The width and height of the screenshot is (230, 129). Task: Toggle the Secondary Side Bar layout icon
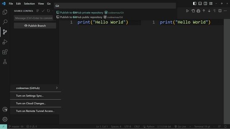(205, 4)
